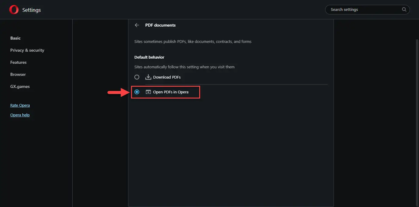Open the Features settings section
Image resolution: width=419 pixels, height=207 pixels.
click(x=18, y=62)
